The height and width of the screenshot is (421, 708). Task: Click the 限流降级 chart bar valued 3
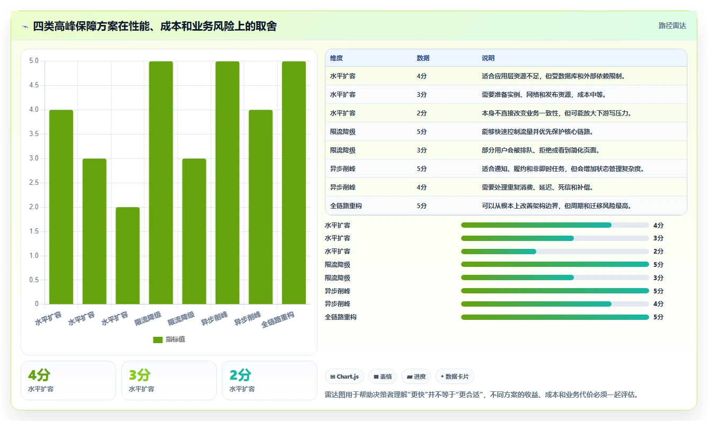[194, 231]
